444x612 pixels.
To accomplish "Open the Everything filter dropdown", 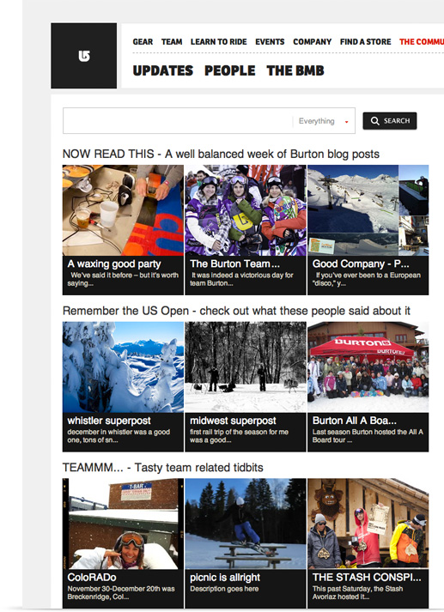I will 323,121.
